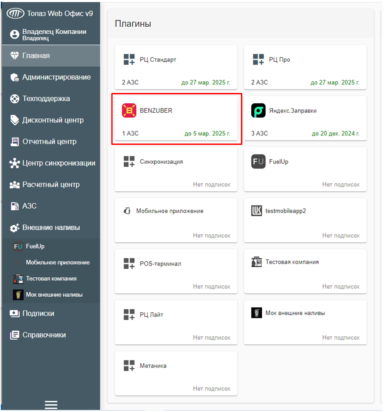Click the Яндекс.Заправки card title
The width and height of the screenshot is (384, 412).
pyautogui.click(x=293, y=111)
